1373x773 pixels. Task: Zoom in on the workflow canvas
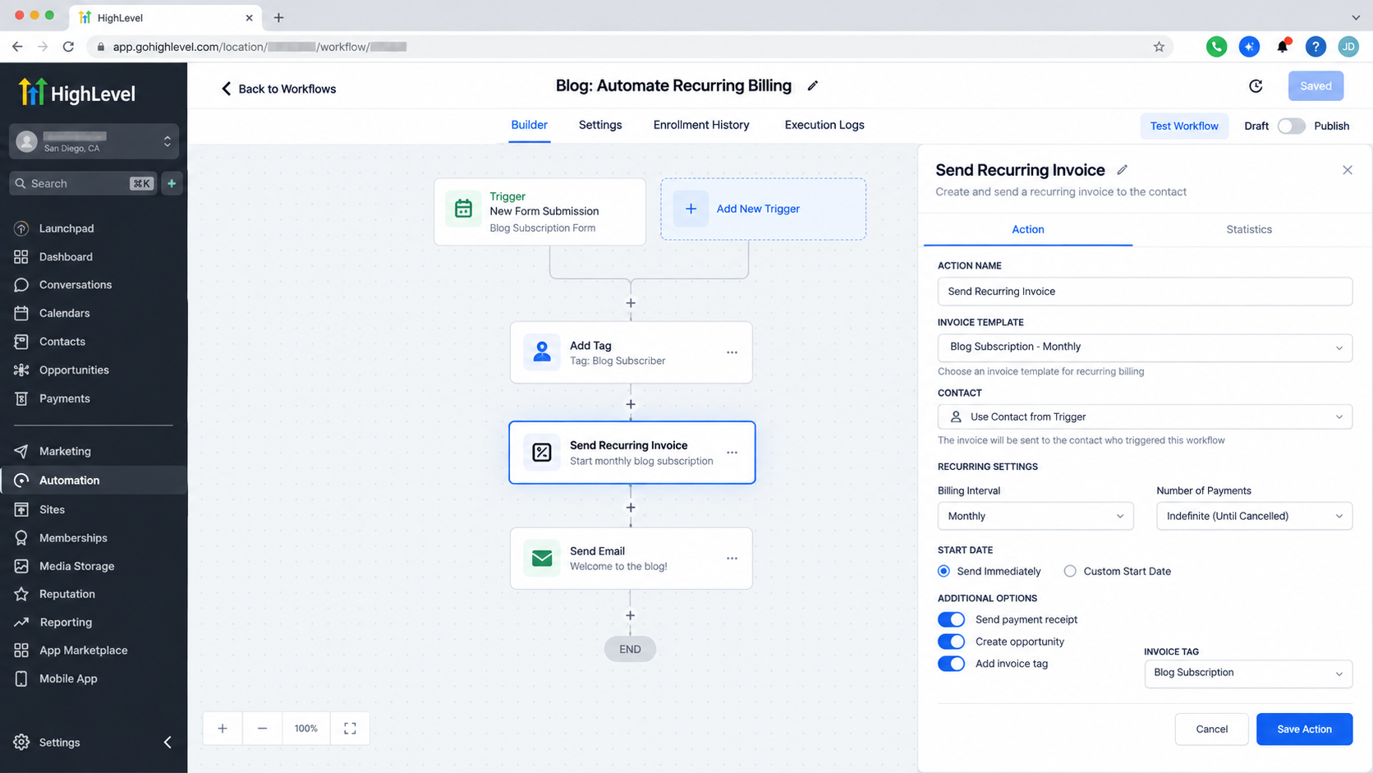pyautogui.click(x=223, y=729)
